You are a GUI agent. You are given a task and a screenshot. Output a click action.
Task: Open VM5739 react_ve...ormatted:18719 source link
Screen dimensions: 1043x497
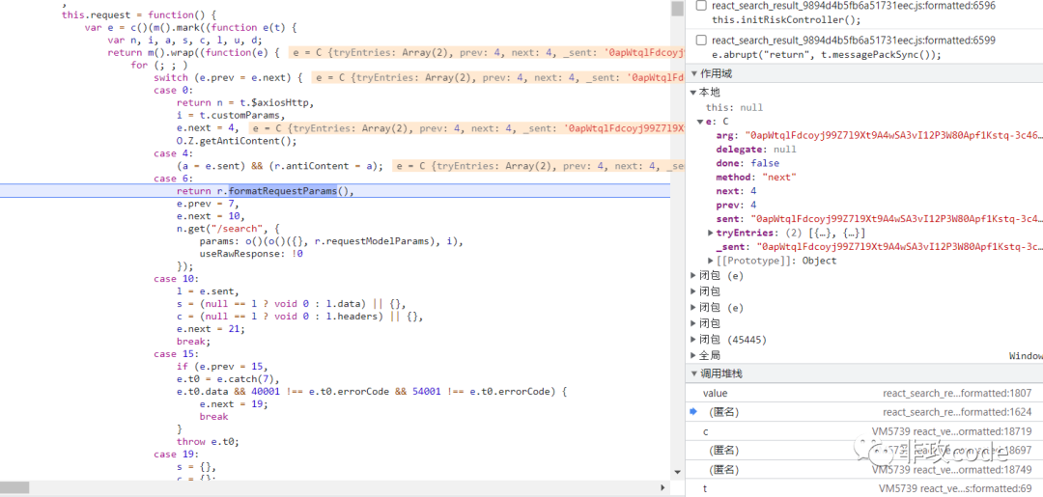(x=952, y=432)
